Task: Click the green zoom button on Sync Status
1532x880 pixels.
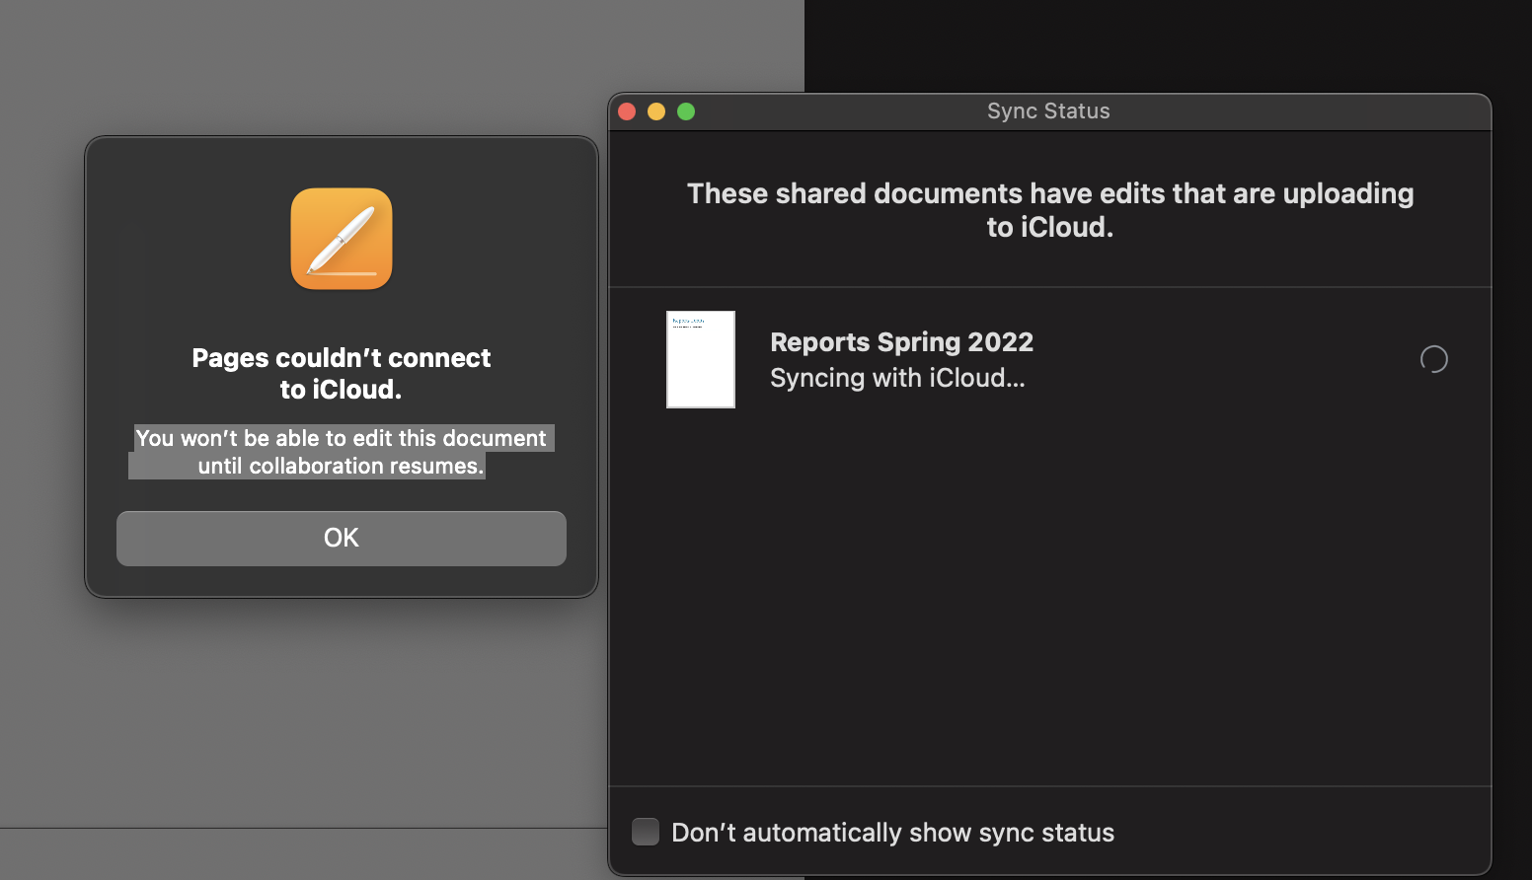Action: click(686, 111)
